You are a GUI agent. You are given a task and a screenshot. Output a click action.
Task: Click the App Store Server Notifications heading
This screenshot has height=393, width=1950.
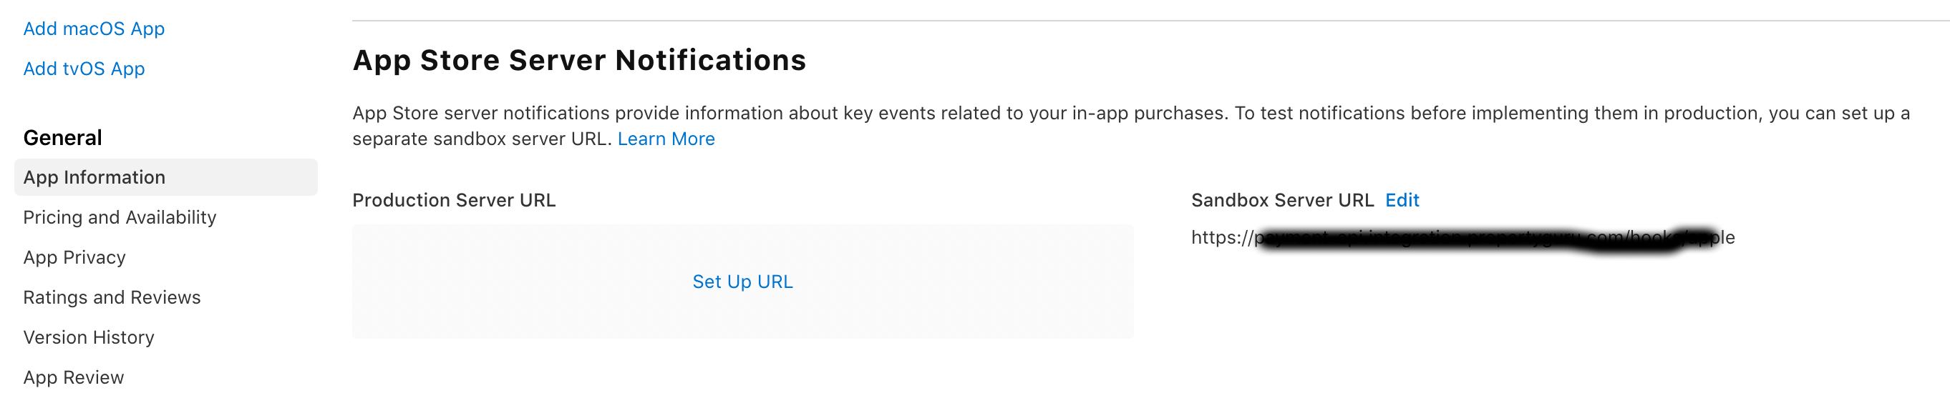coord(579,61)
